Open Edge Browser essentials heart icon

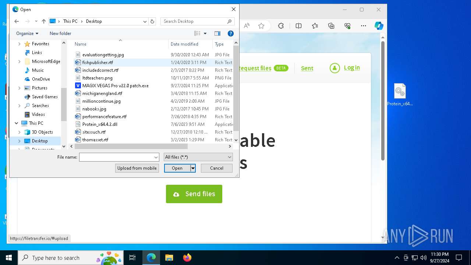tap(347, 26)
